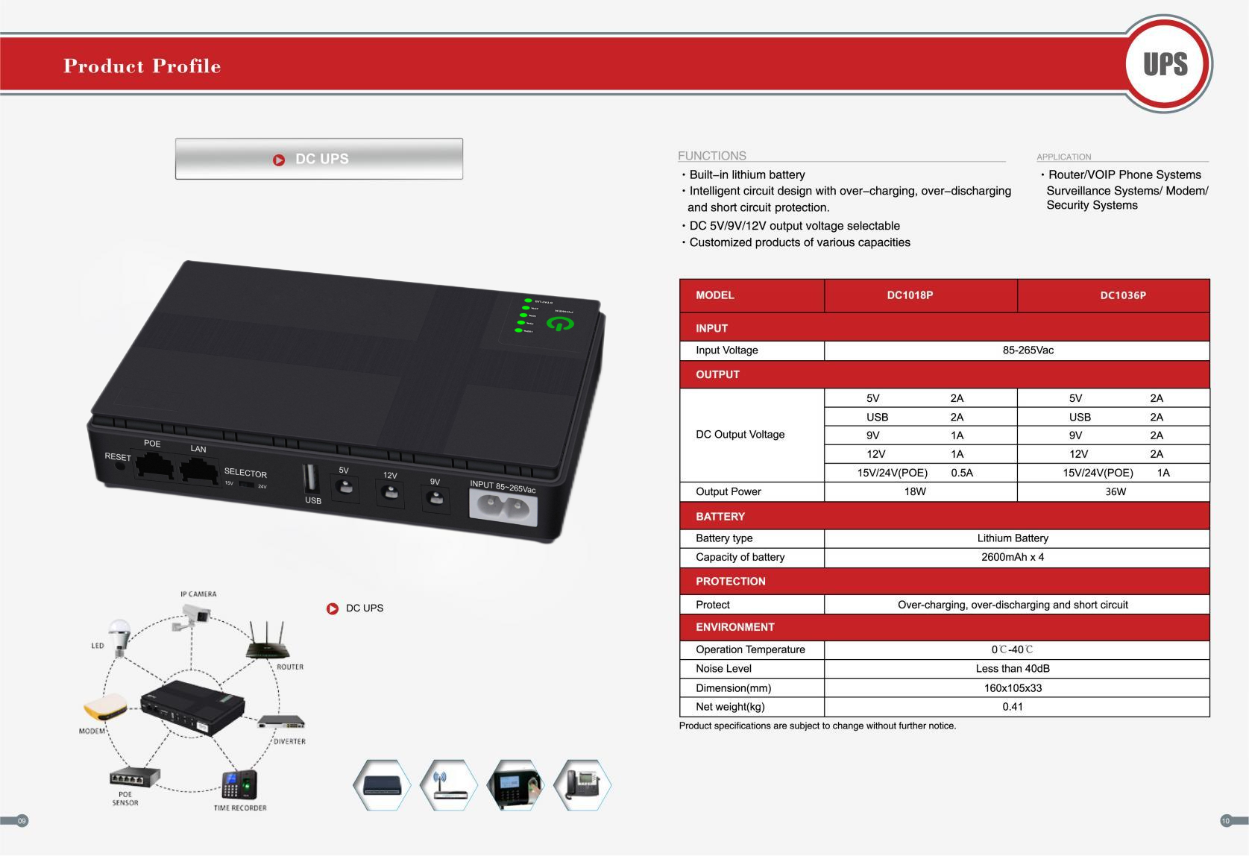Open the VOIP phone hexagon thumbnail

(582, 784)
